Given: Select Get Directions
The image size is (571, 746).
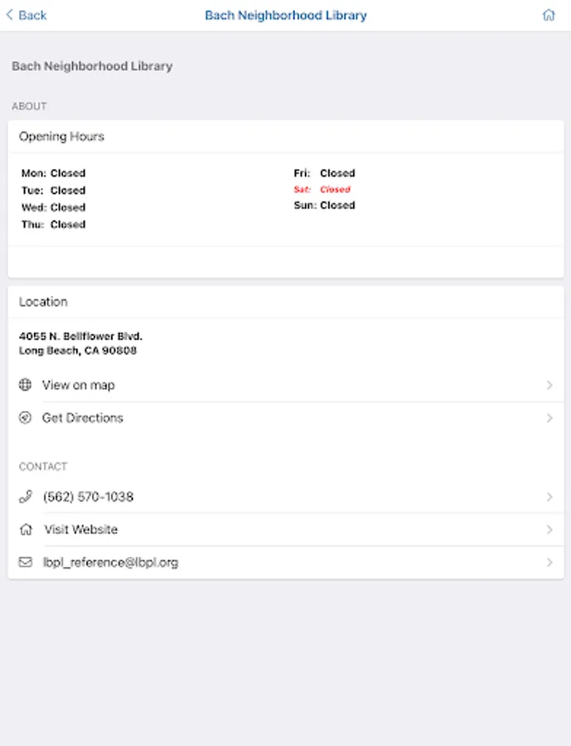Looking at the screenshot, I should (83, 418).
